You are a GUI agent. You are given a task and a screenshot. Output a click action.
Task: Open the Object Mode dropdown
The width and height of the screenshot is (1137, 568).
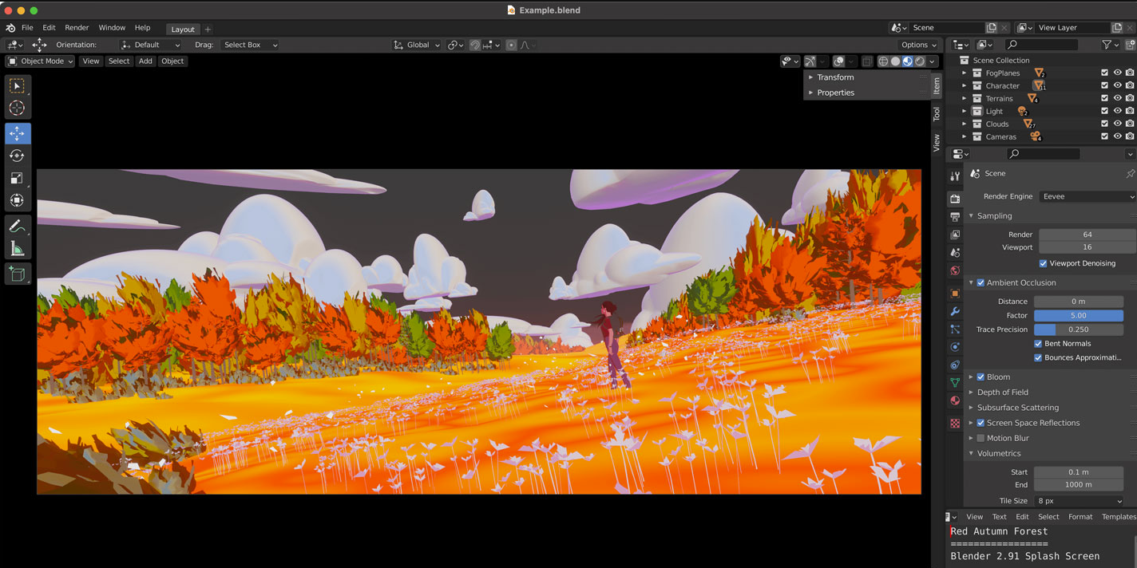coord(40,61)
